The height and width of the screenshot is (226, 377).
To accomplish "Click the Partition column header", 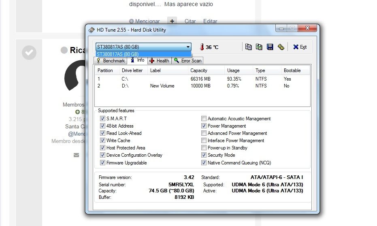I will (x=107, y=70).
